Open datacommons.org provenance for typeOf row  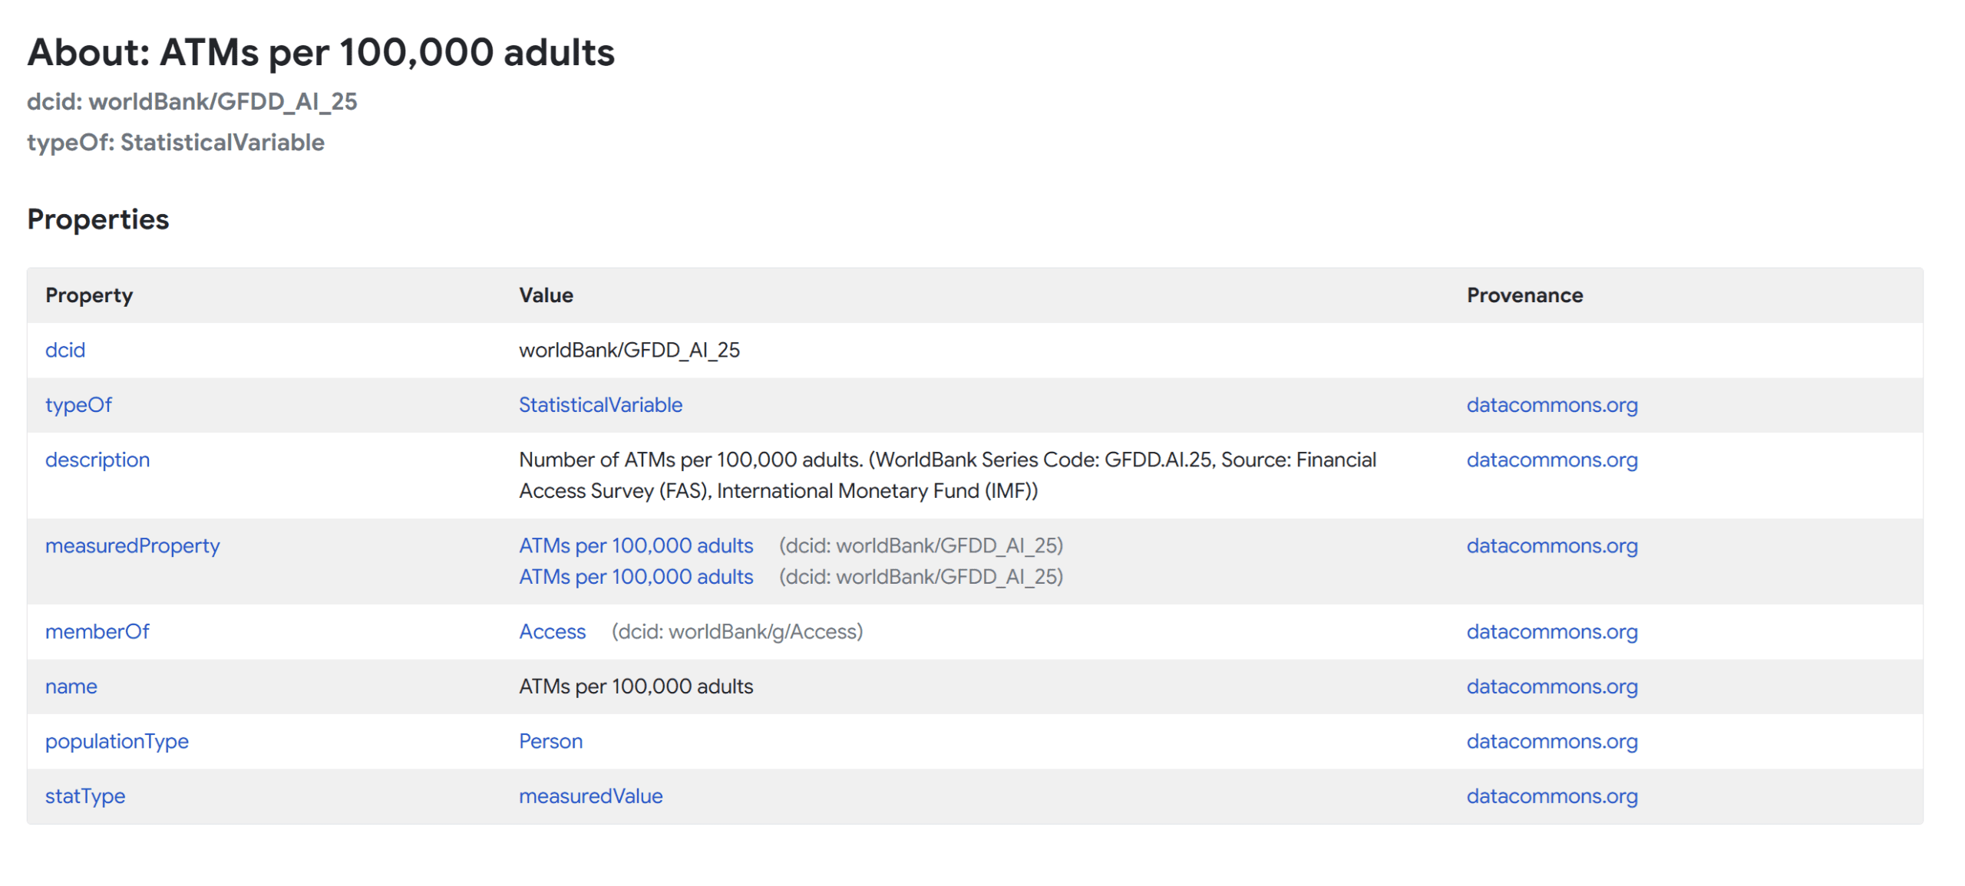[x=1551, y=404]
